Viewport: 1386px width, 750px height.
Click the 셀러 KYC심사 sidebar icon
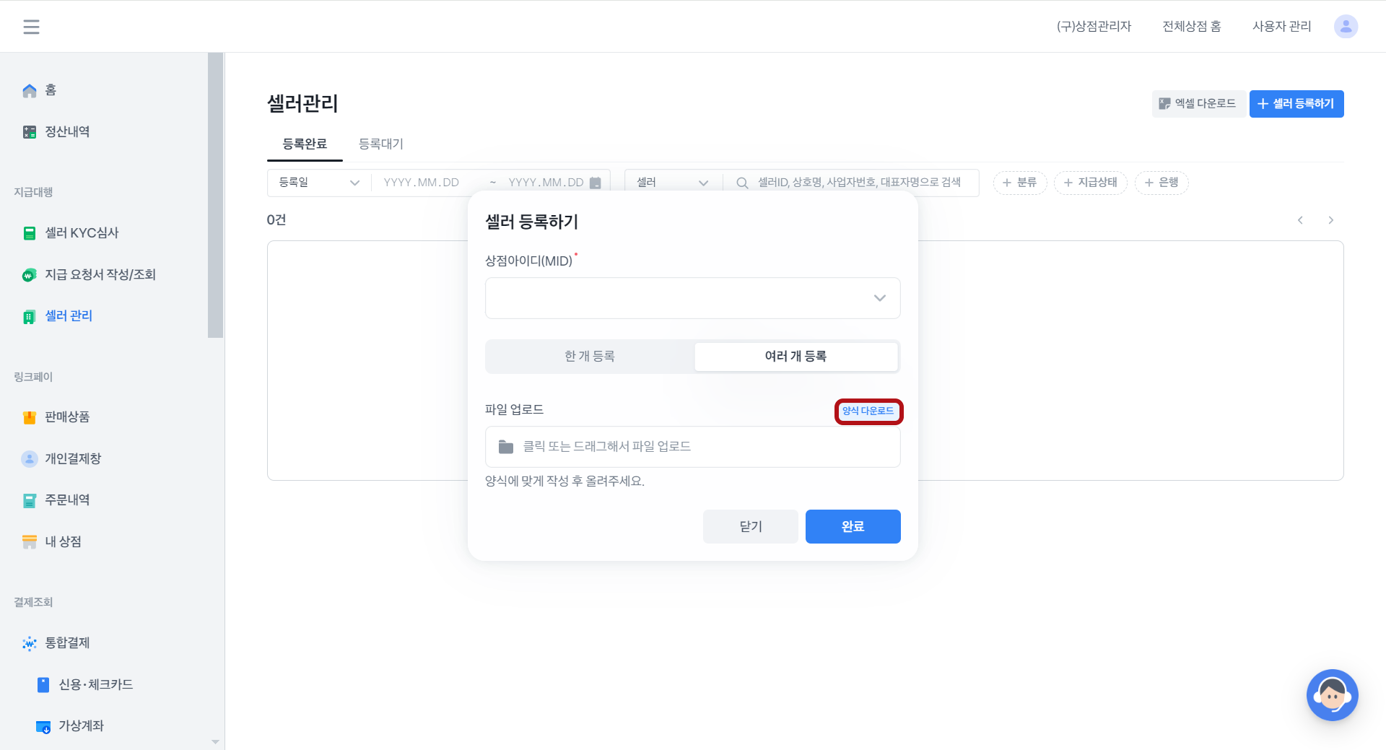pyautogui.click(x=30, y=233)
